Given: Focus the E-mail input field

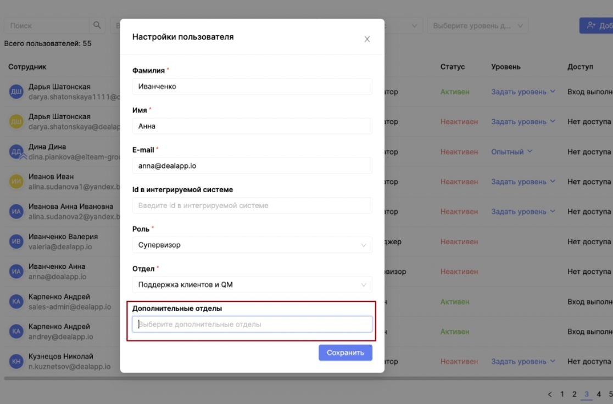Looking at the screenshot, I should point(252,165).
